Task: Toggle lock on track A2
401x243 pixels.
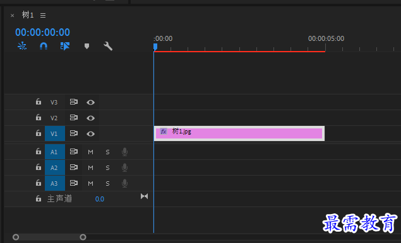Action: coord(39,167)
